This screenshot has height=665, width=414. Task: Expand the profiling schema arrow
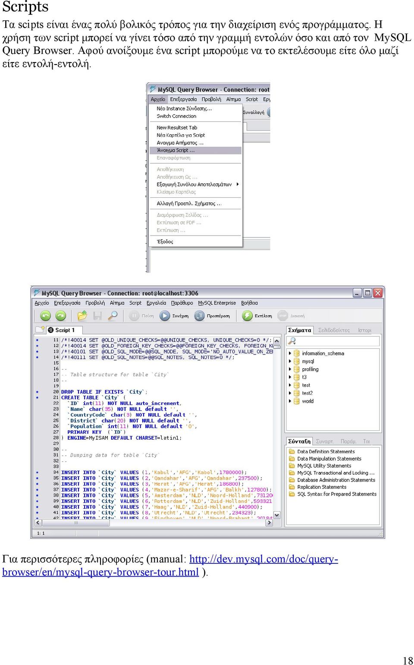click(290, 369)
